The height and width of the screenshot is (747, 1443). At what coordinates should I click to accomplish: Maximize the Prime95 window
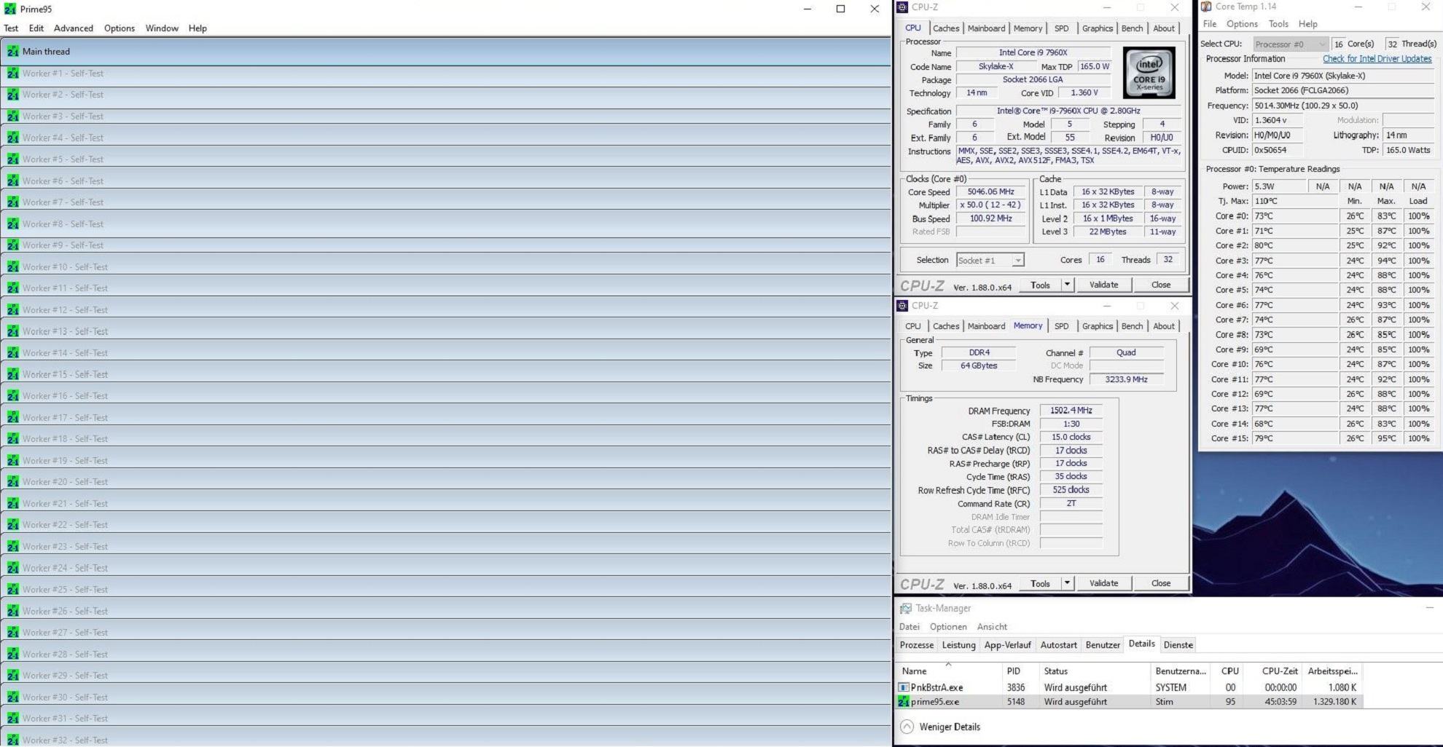[840, 9]
